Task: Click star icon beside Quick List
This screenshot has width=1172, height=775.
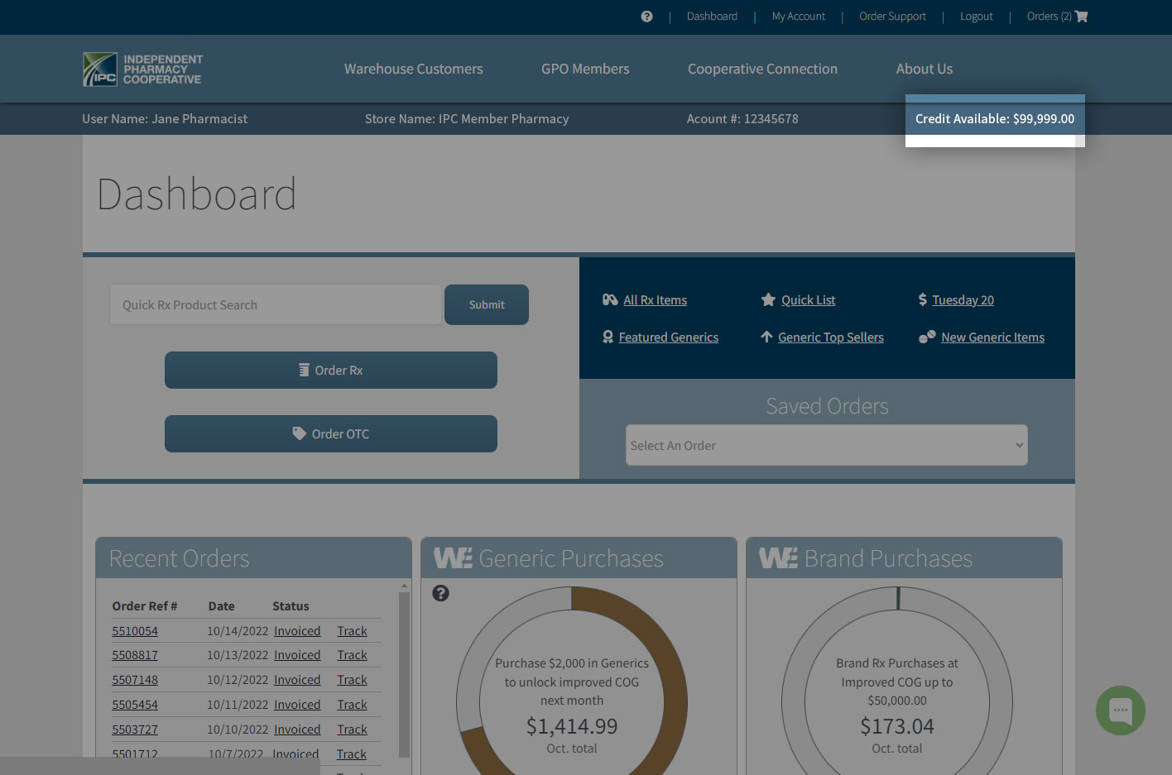Action: (x=768, y=299)
